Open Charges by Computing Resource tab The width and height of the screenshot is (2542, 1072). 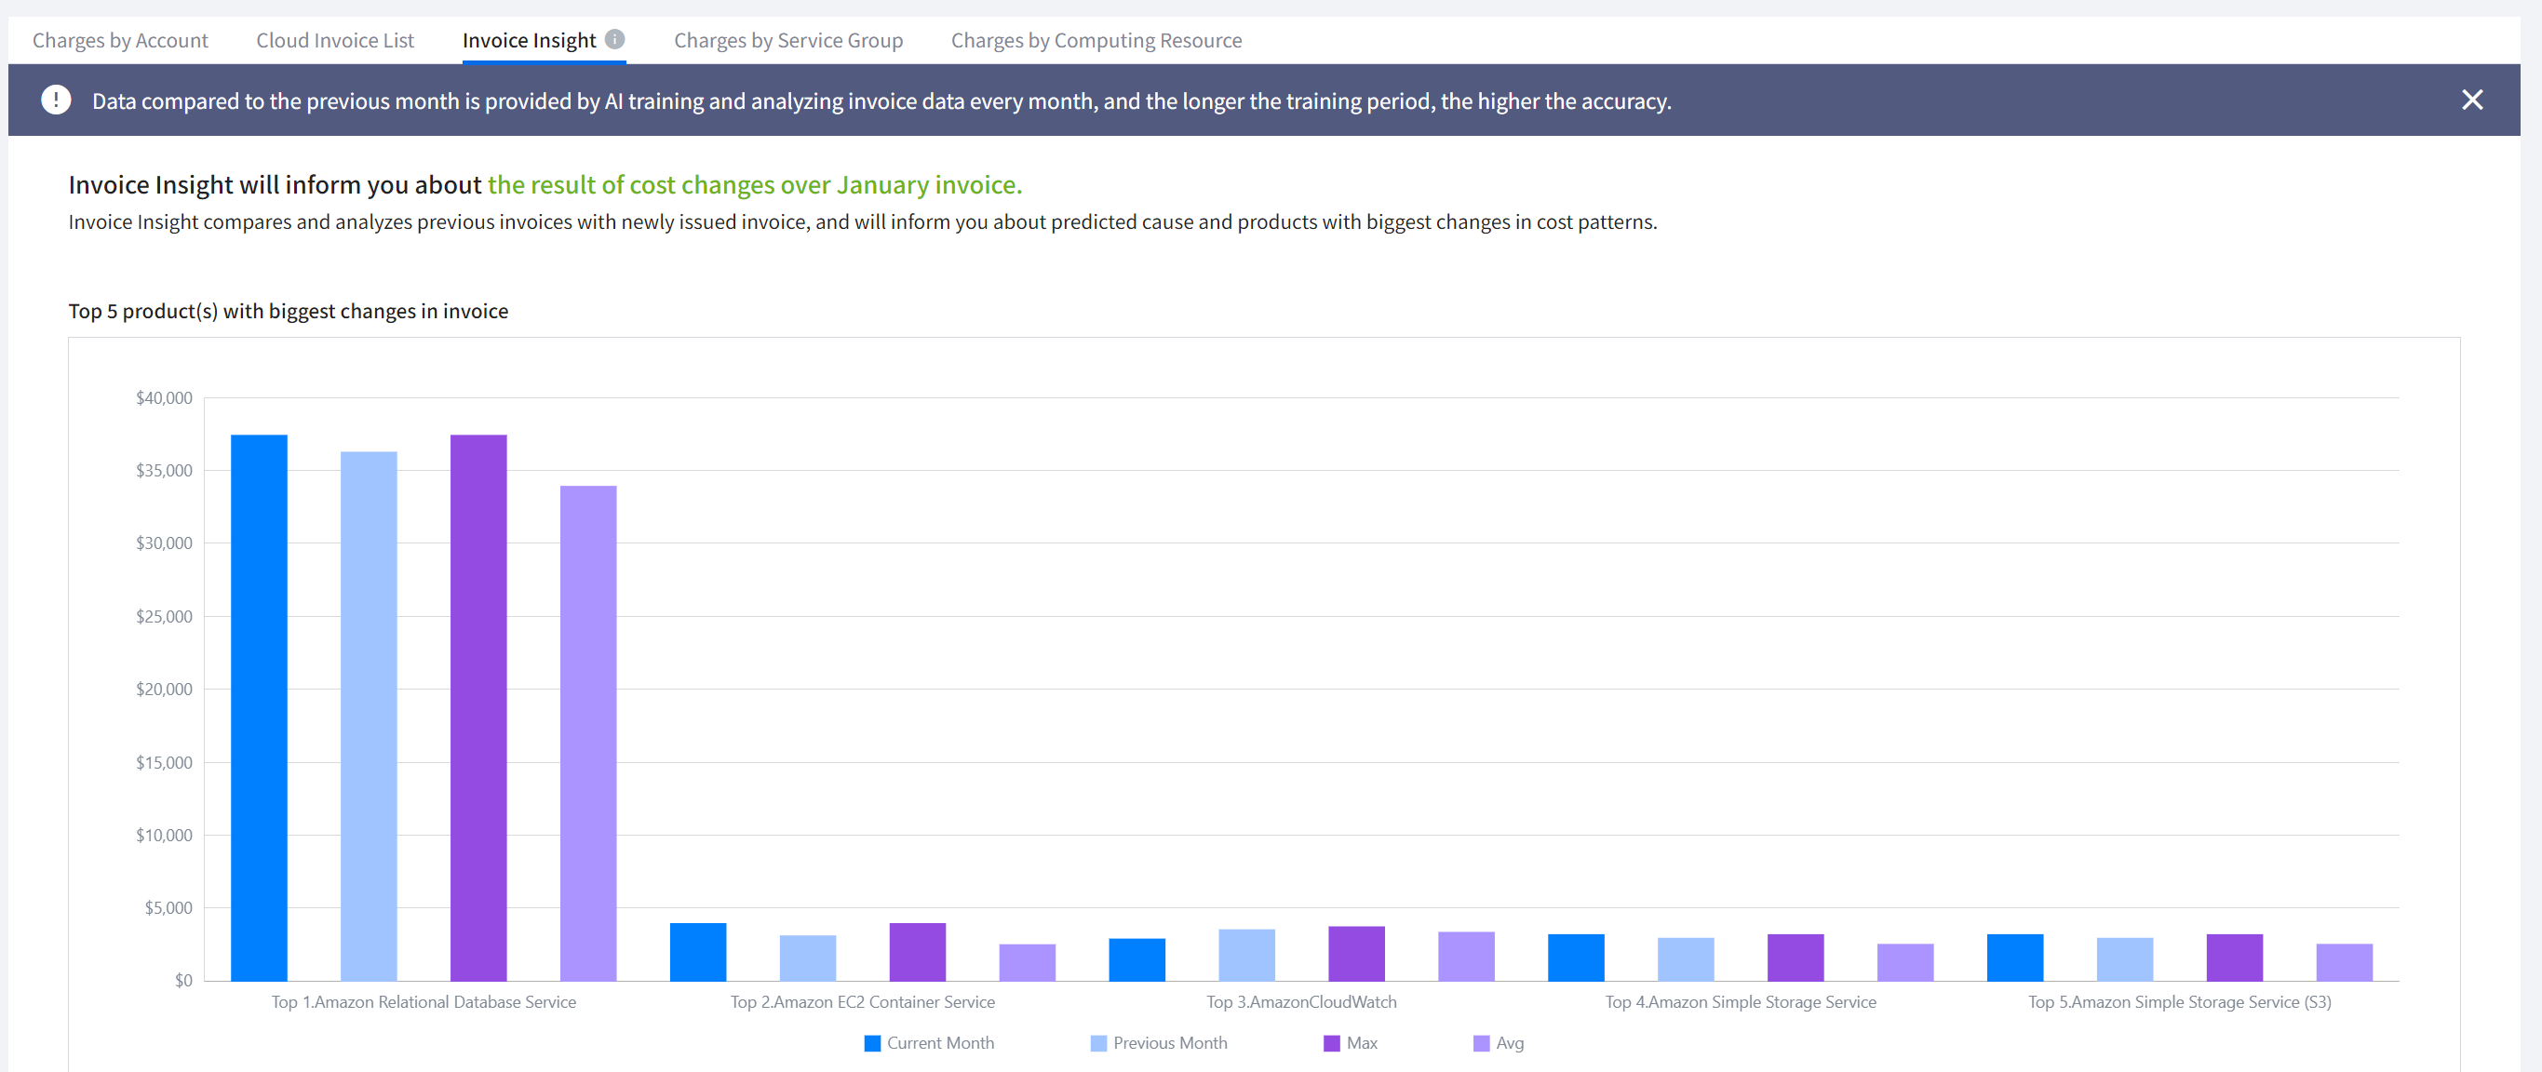click(x=1096, y=40)
